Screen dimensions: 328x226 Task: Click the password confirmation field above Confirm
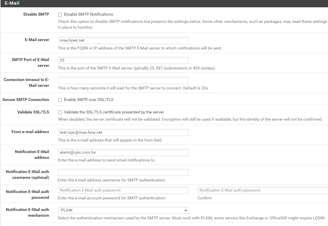[x=262, y=190]
